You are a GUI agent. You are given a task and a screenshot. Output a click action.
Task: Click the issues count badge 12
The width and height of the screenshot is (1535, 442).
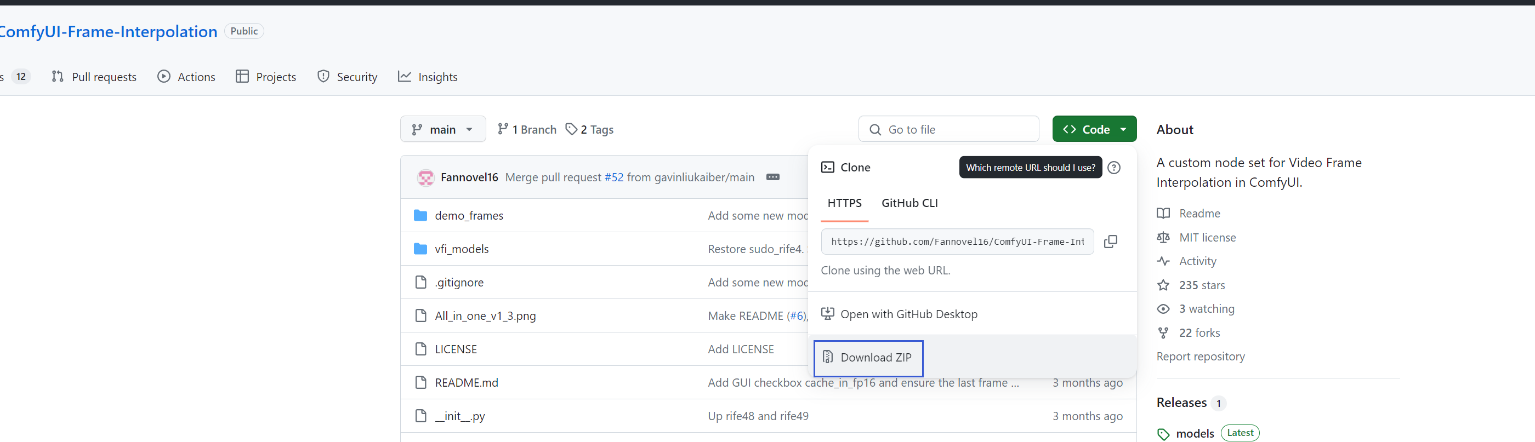[21, 77]
